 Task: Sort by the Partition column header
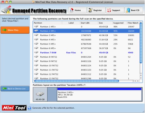coord(47,23)
